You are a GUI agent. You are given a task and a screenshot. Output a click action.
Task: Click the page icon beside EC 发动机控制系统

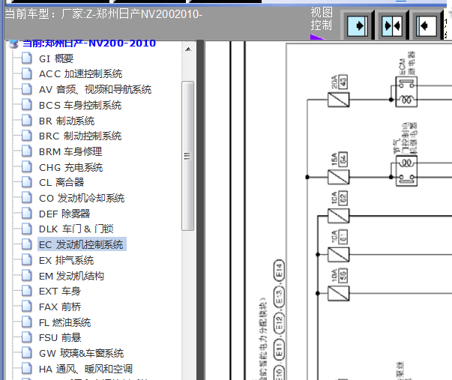[27, 244]
